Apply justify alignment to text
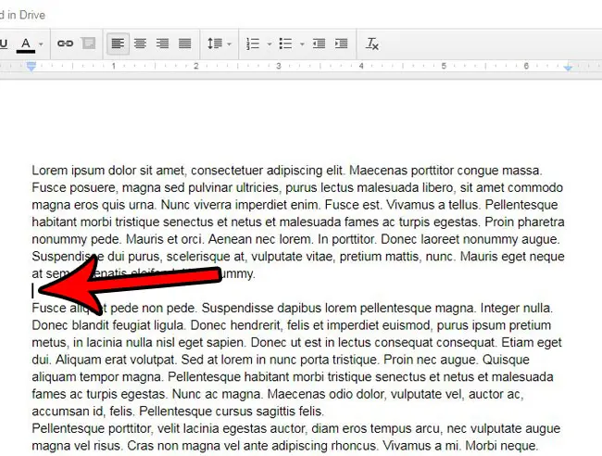The width and height of the screenshot is (602, 456). 184,44
